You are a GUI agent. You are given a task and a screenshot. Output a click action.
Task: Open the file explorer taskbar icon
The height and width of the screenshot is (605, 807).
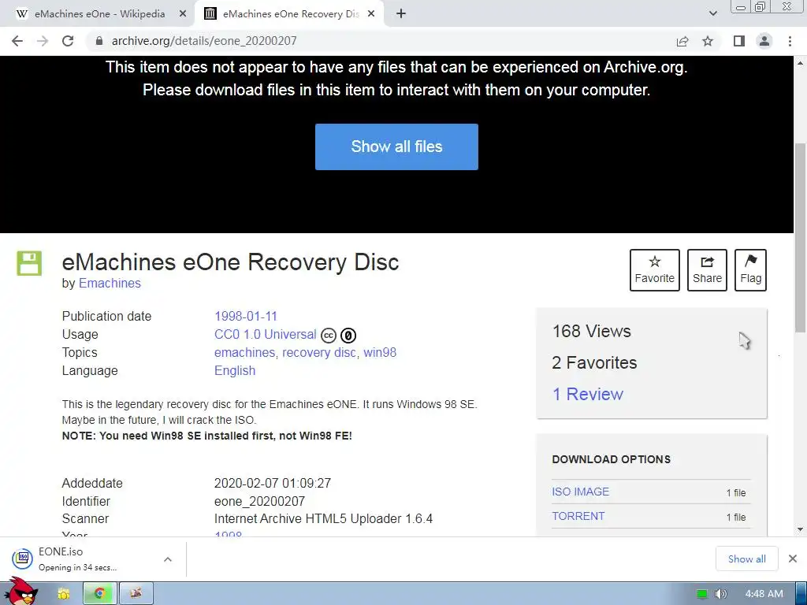64,594
